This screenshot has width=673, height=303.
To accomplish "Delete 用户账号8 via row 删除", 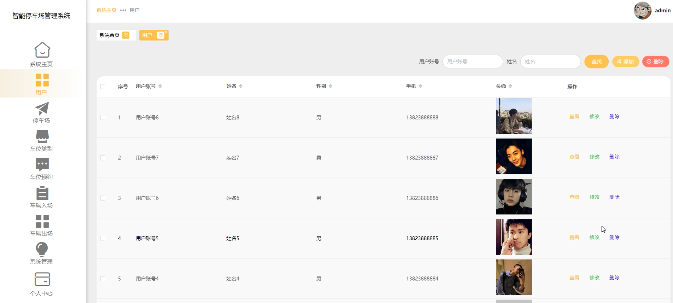I will 614,116.
